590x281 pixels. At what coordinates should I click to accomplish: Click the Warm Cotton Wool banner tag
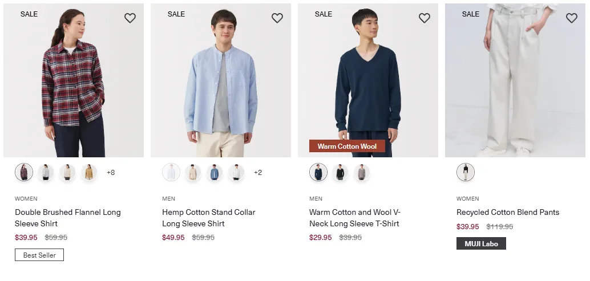347,146
